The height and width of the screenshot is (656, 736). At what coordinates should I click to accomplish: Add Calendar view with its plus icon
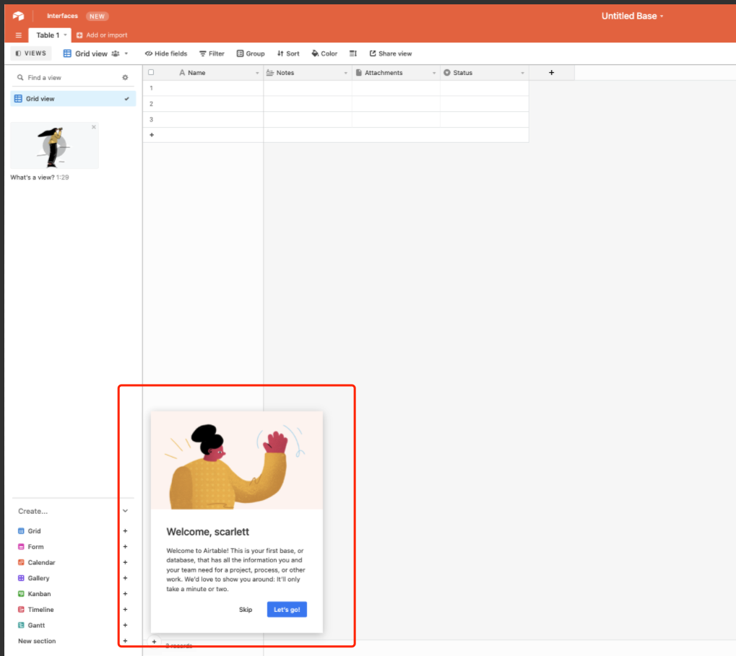[x=126, y=562]
